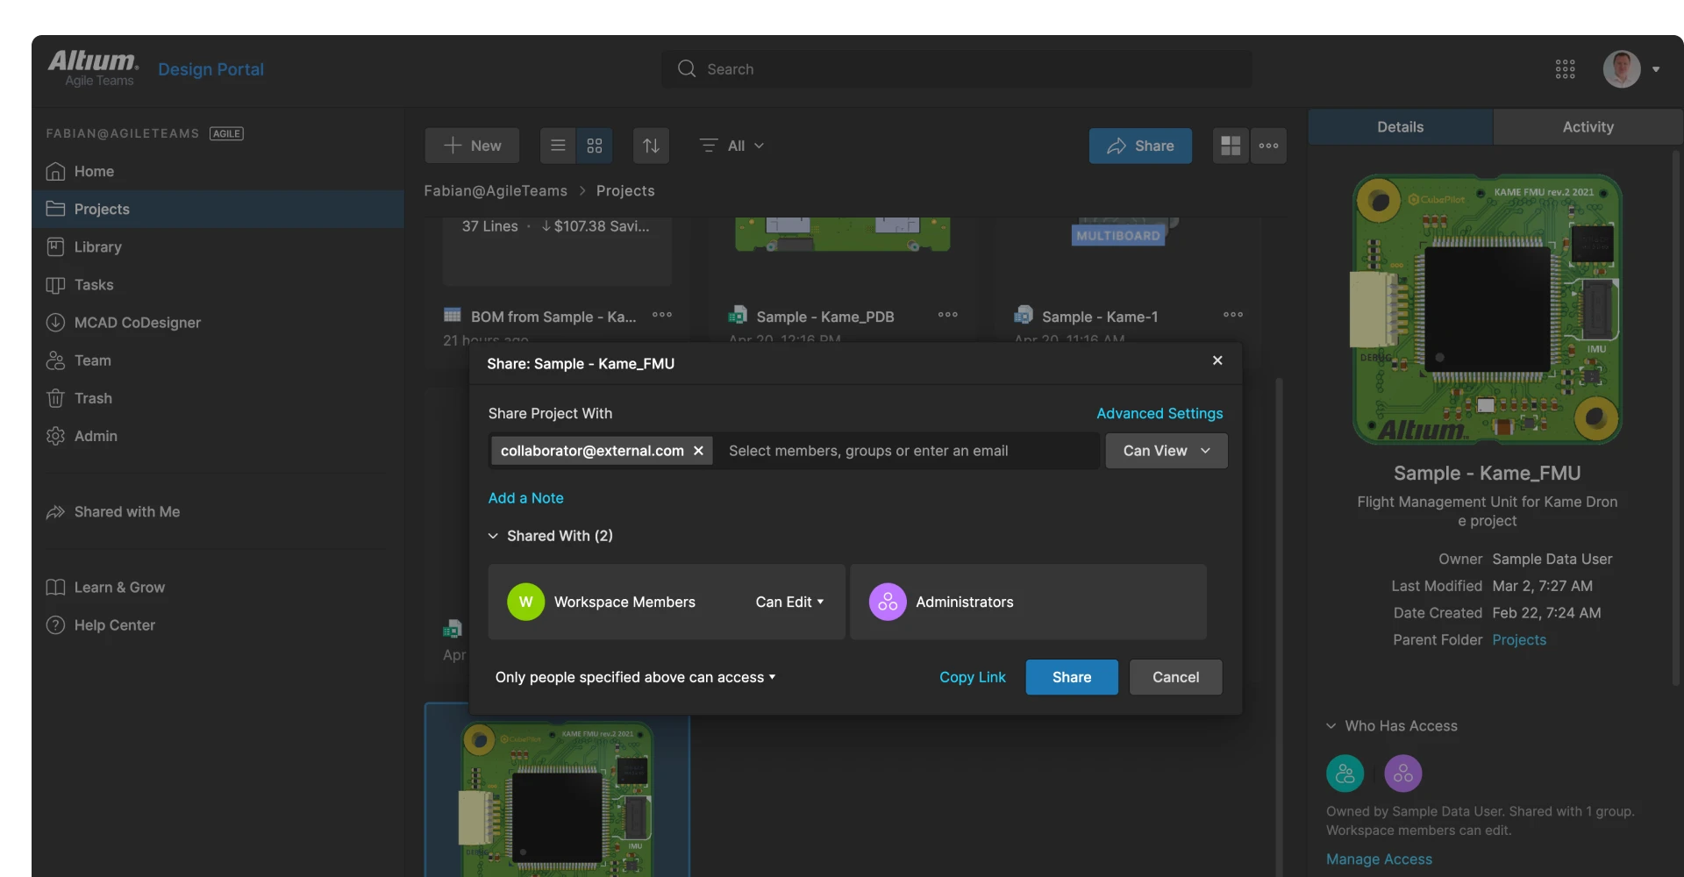Click the Administrators group icon
The height and width of the screenshot is (877, 1684).
(x=888, y=602)
